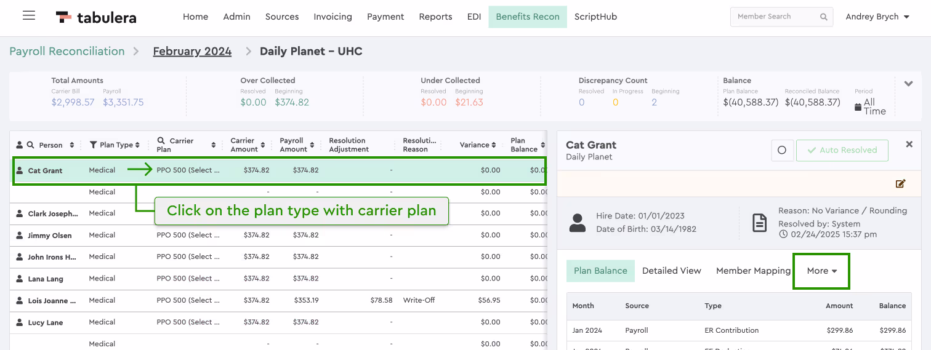Click person icon for Cat Grant row

click(20, 170)
